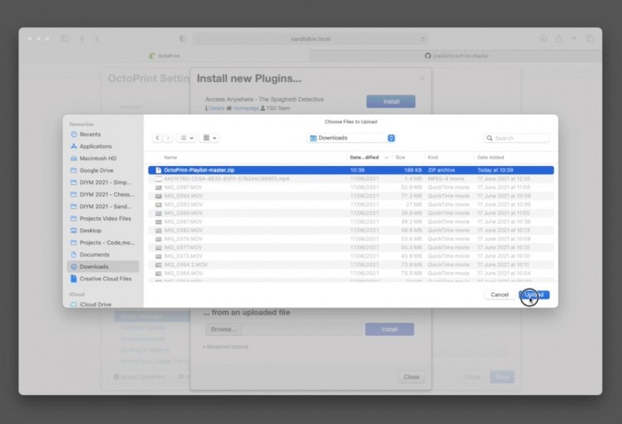Install the Access Anywhere Spaghetti Detective plugin

(391, 101)
